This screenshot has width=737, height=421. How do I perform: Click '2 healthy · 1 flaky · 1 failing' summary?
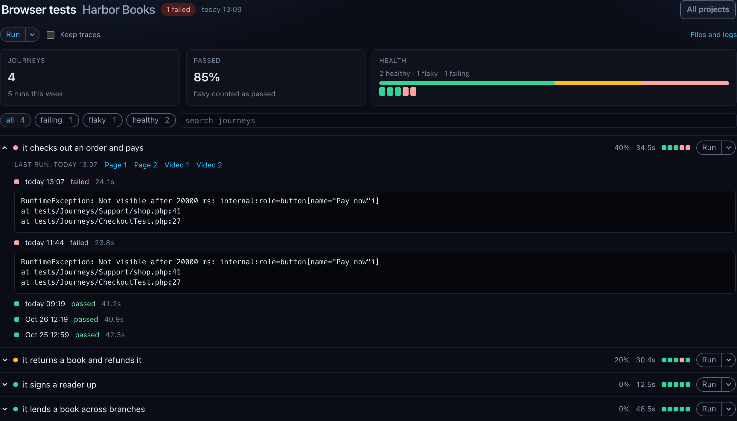point(424,74)
